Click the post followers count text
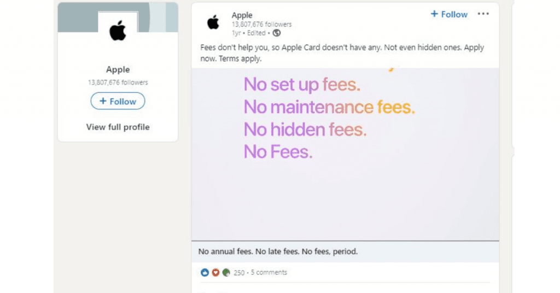The image size is (560, 293). [x=261, y=24]
